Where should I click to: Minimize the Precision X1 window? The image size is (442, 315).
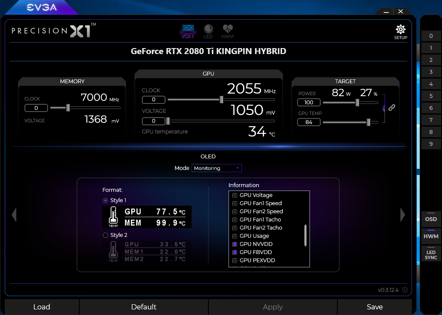[386, 12]
